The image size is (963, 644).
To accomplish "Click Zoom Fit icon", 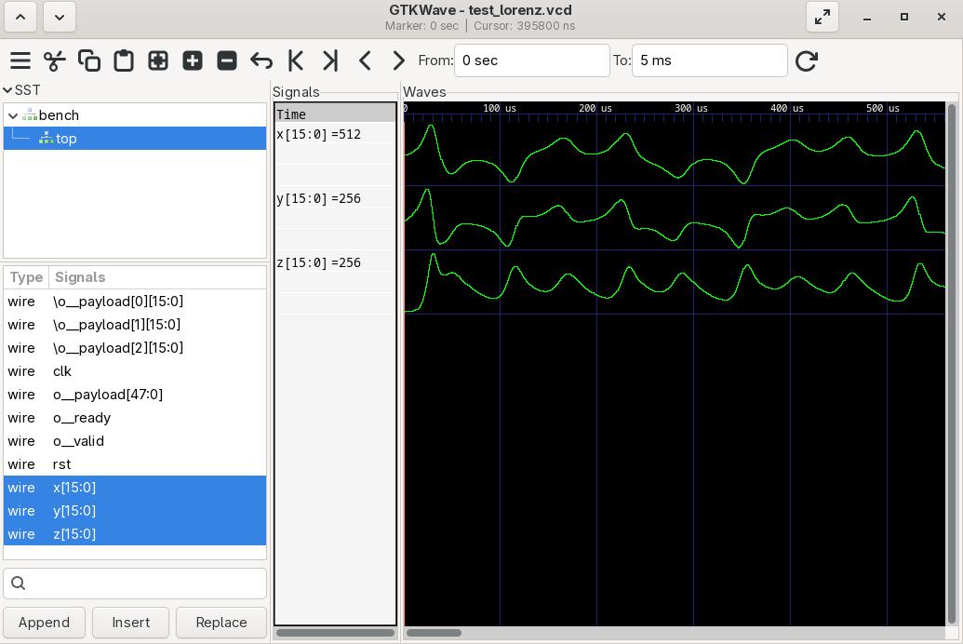I will (158, 60).
